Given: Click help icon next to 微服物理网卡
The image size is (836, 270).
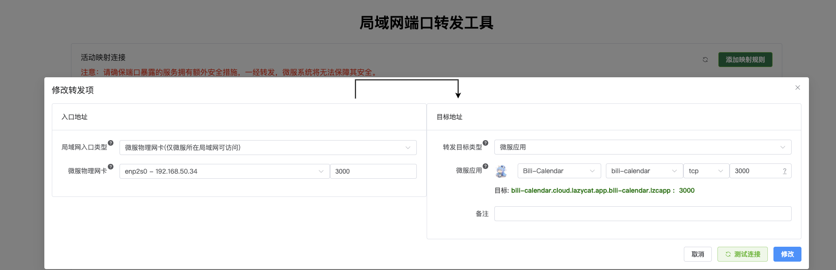Looking at the screenshot, I should pyautogui.click(x=111, y=167).
